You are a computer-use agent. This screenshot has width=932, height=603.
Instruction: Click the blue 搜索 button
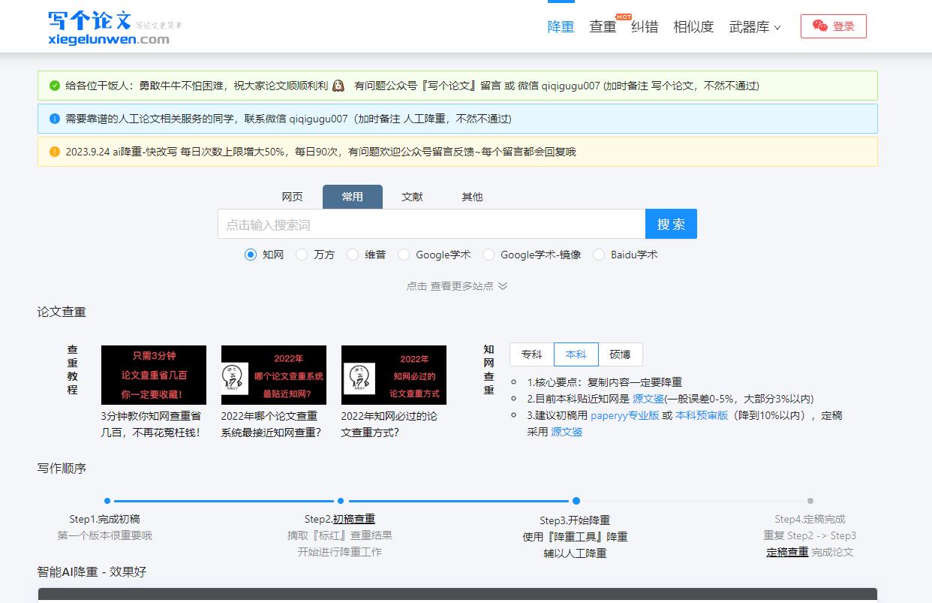point(671,224)
